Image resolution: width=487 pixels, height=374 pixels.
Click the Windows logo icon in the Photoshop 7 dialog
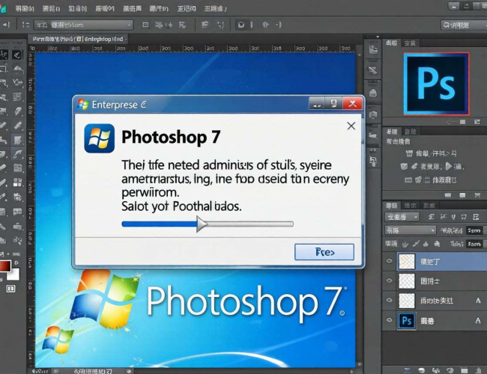point(99,138)
